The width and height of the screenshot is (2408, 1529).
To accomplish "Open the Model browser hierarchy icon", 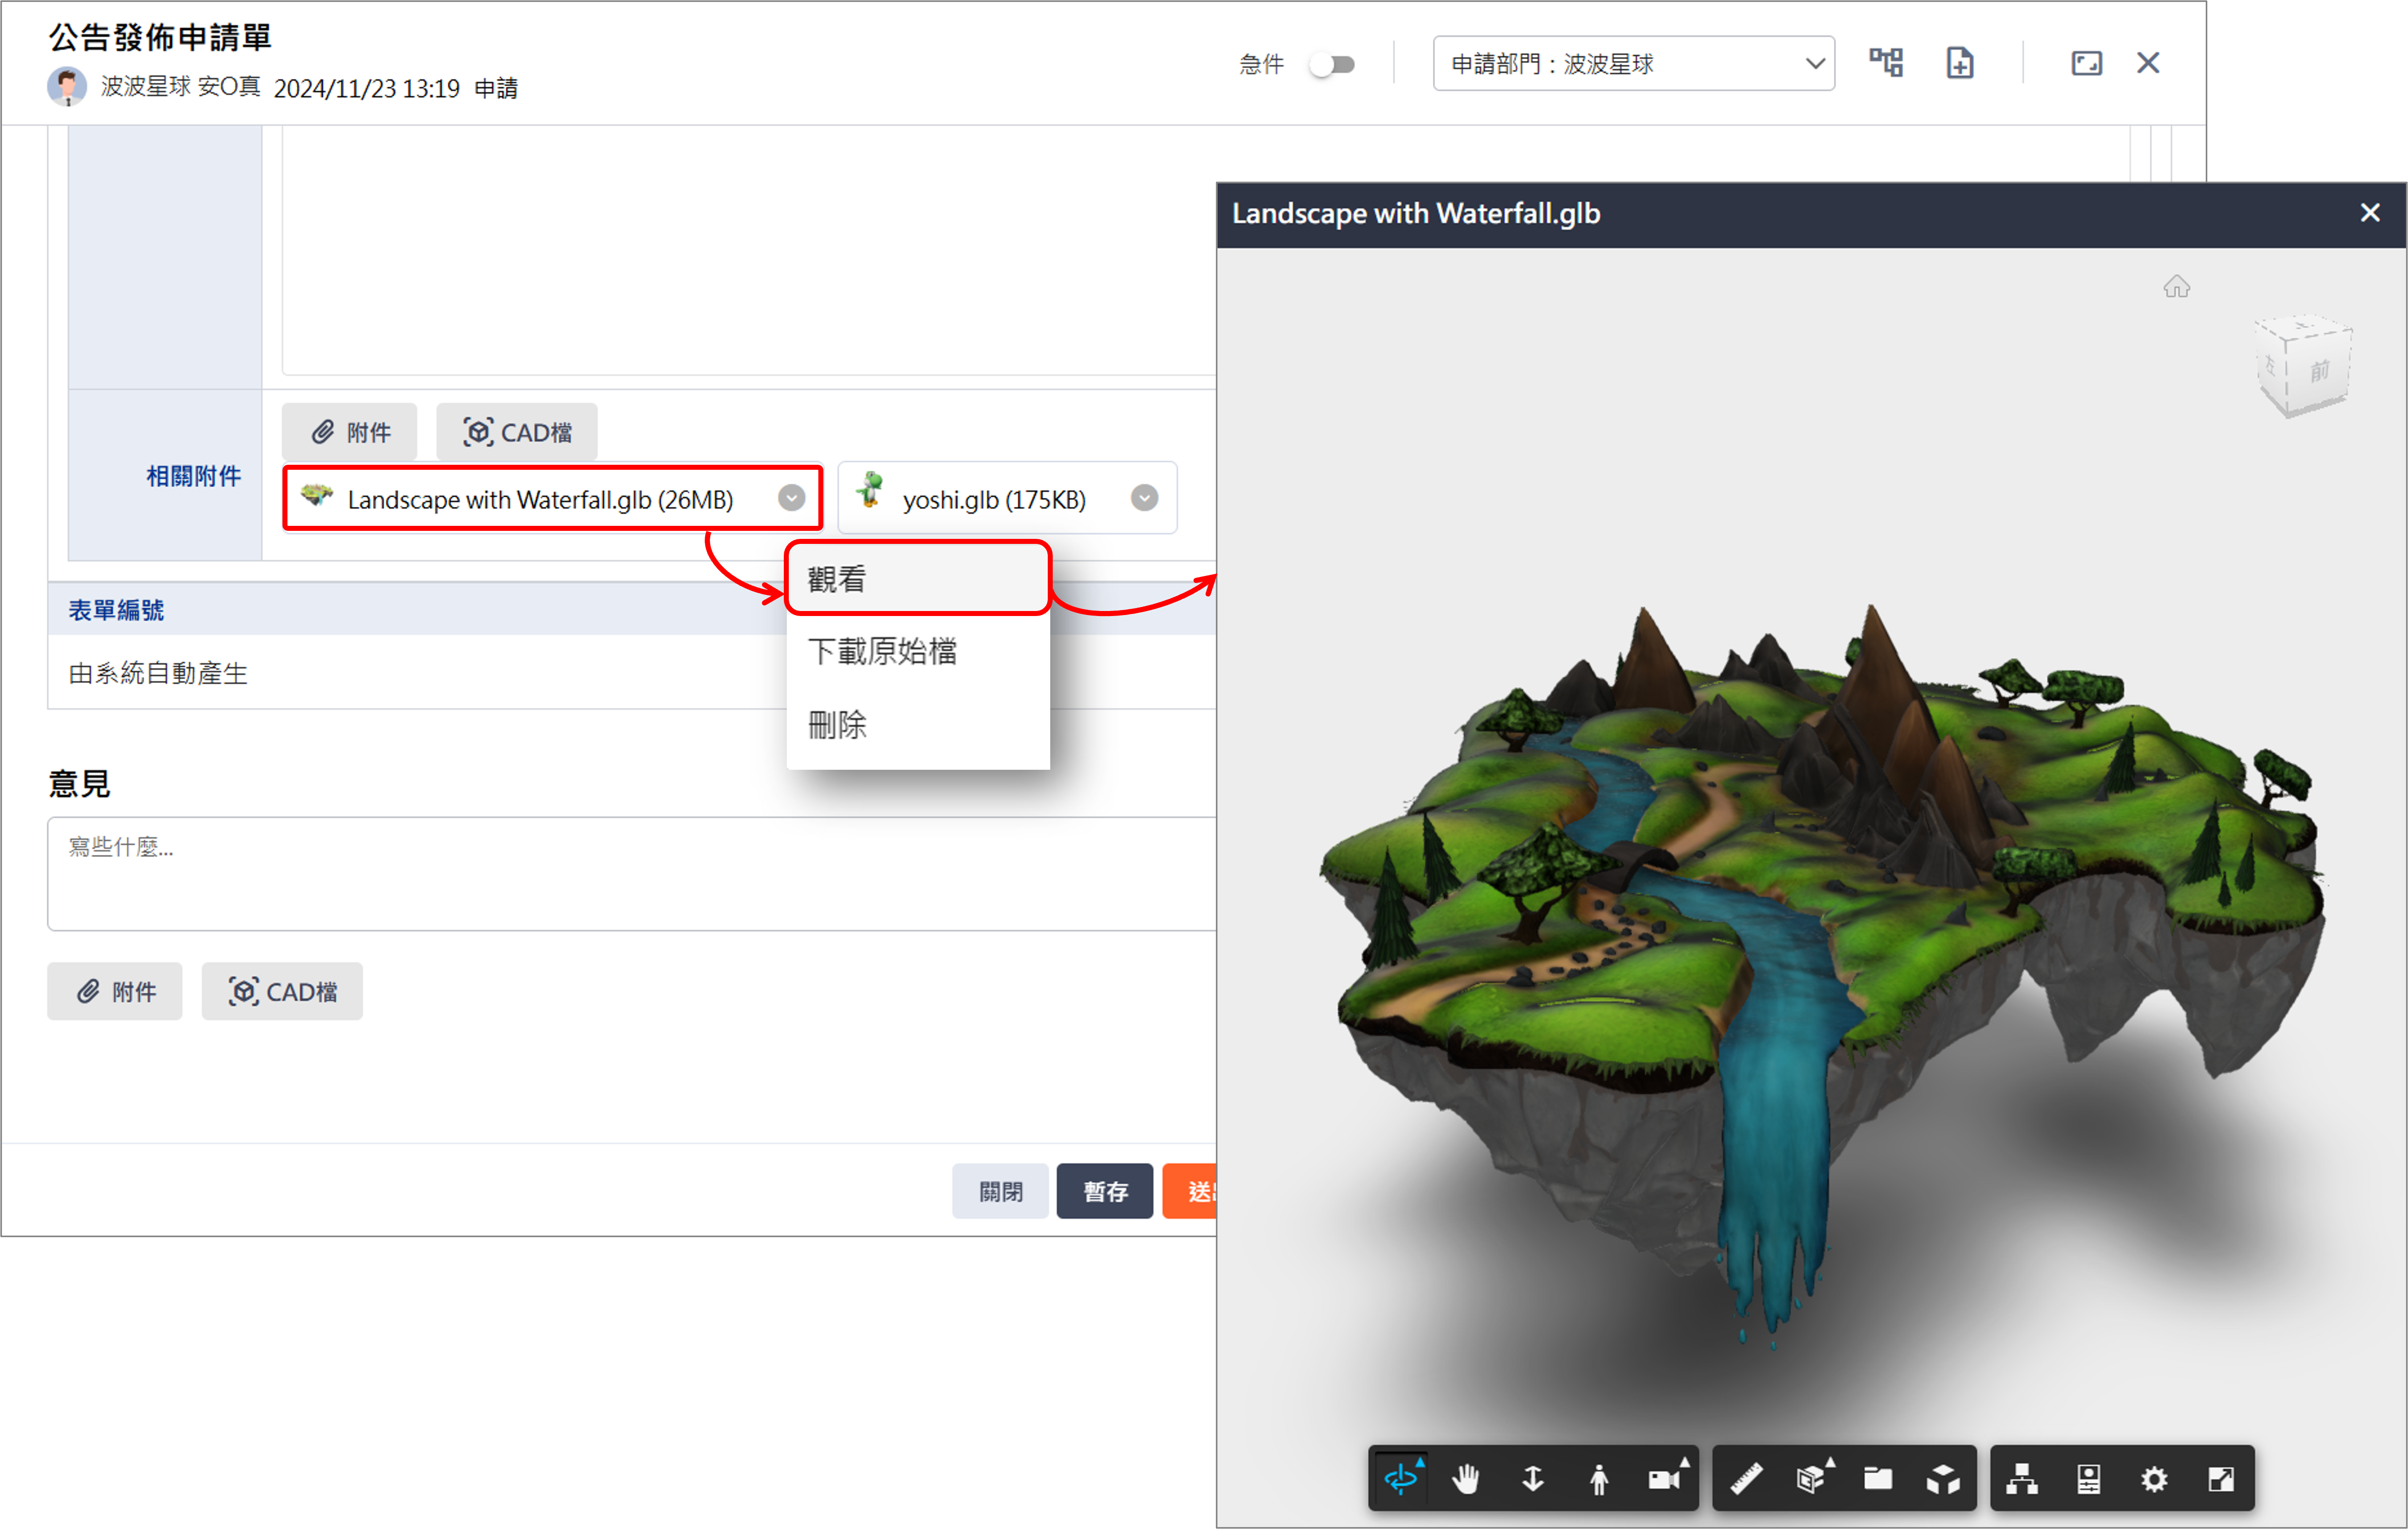I will point(2022,1478).
